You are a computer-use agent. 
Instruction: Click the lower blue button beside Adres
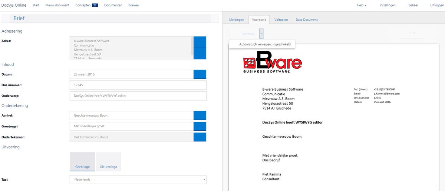[200, 54]
